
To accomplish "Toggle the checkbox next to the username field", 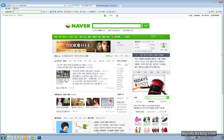I will tap(150, 45).
